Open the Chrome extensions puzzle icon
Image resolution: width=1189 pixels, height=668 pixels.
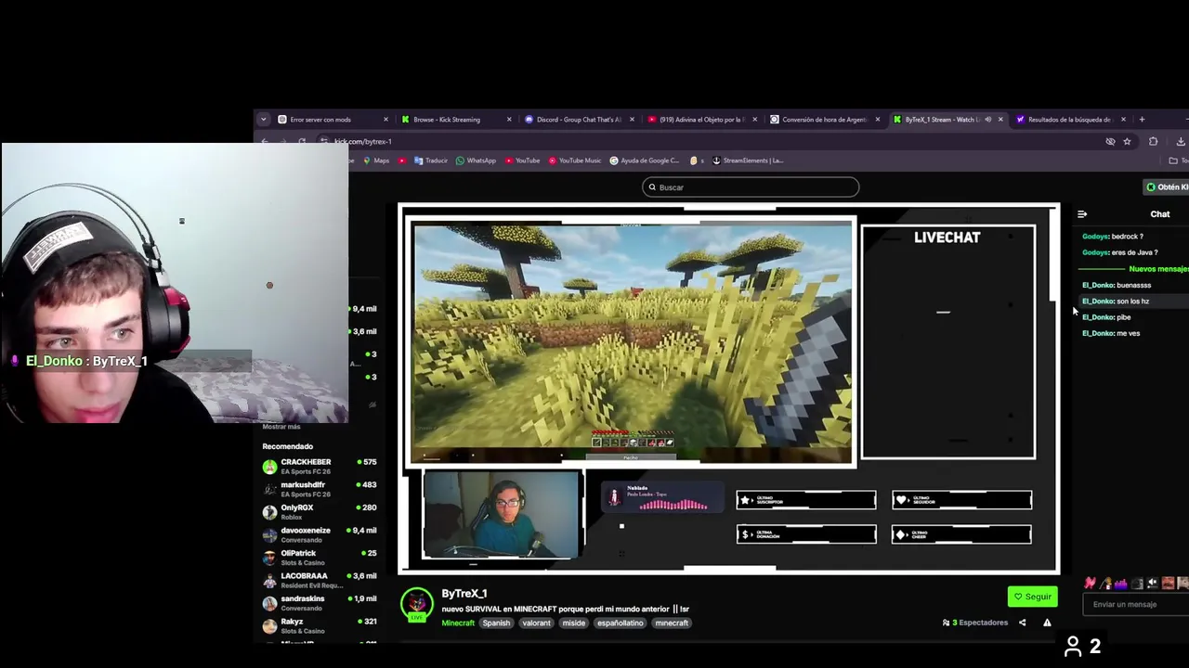[x=1153, y=141]
